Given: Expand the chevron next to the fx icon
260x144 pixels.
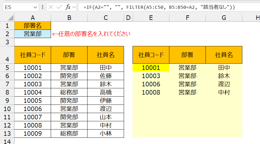Looking at the screenshot, I should [74, 7].
